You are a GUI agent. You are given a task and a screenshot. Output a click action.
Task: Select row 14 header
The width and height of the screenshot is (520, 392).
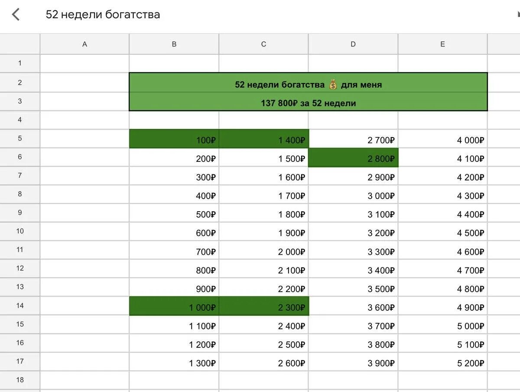tap(20, 306)
